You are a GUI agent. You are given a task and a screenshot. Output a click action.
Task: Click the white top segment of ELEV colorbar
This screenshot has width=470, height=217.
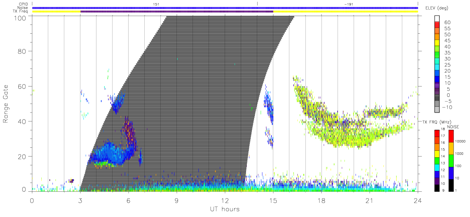[x=437, y=18]
